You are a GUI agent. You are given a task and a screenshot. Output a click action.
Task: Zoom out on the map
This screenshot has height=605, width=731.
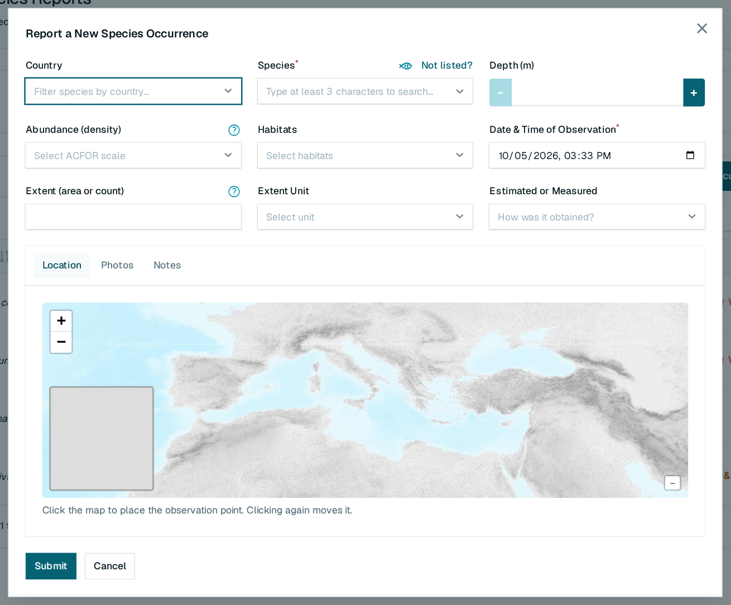pyautogui.click(x=61, y=342)
